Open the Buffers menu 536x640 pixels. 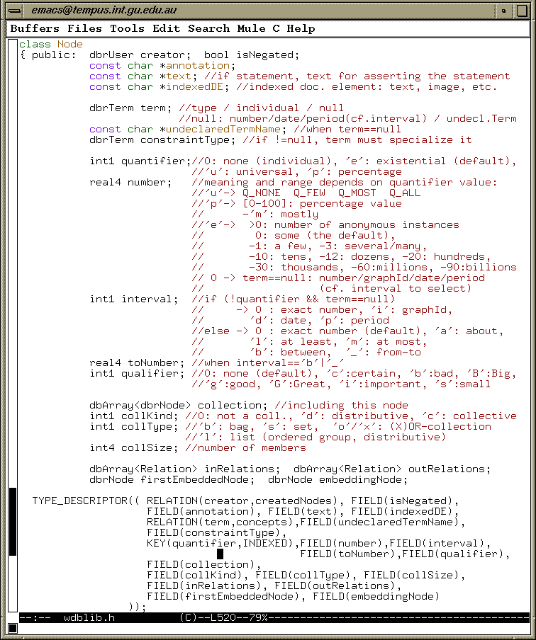click(x=35, y=29)
